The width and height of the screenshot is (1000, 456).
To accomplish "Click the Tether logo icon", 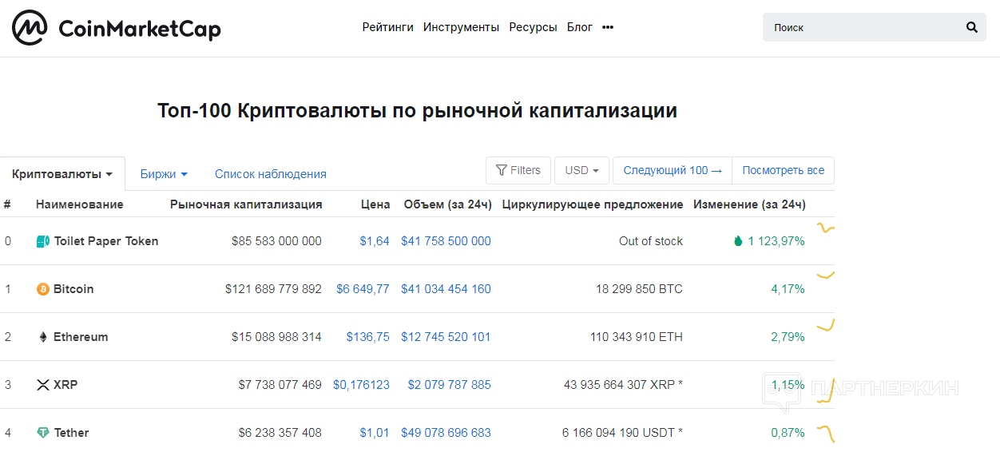I will (43, 433).
